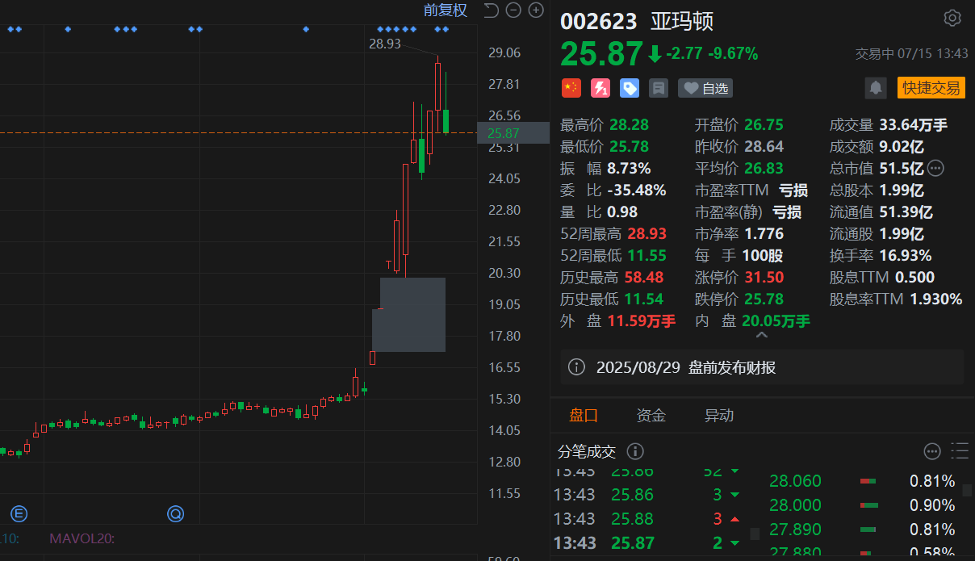The image size is (975, 561).
Task: Select the price level 27.890 row
Action: [x=862, y=530]
